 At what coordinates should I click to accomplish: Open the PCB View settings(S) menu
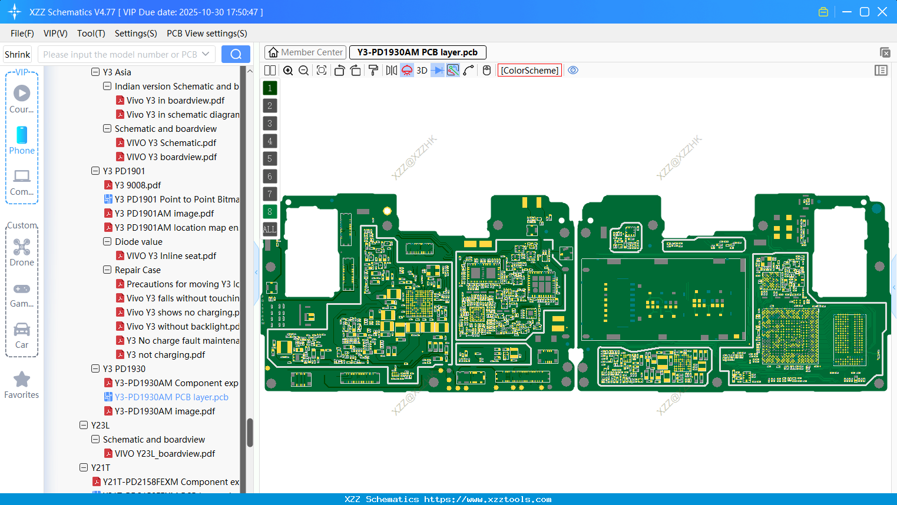point(207,34)
